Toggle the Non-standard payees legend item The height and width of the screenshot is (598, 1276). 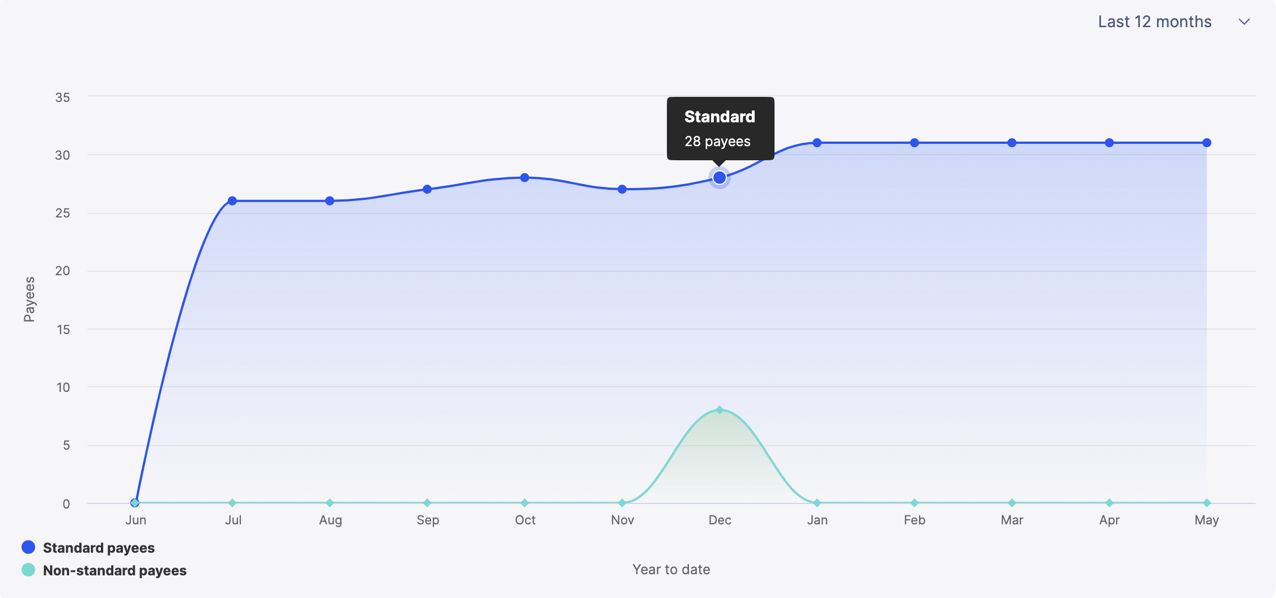click(114, 570)
